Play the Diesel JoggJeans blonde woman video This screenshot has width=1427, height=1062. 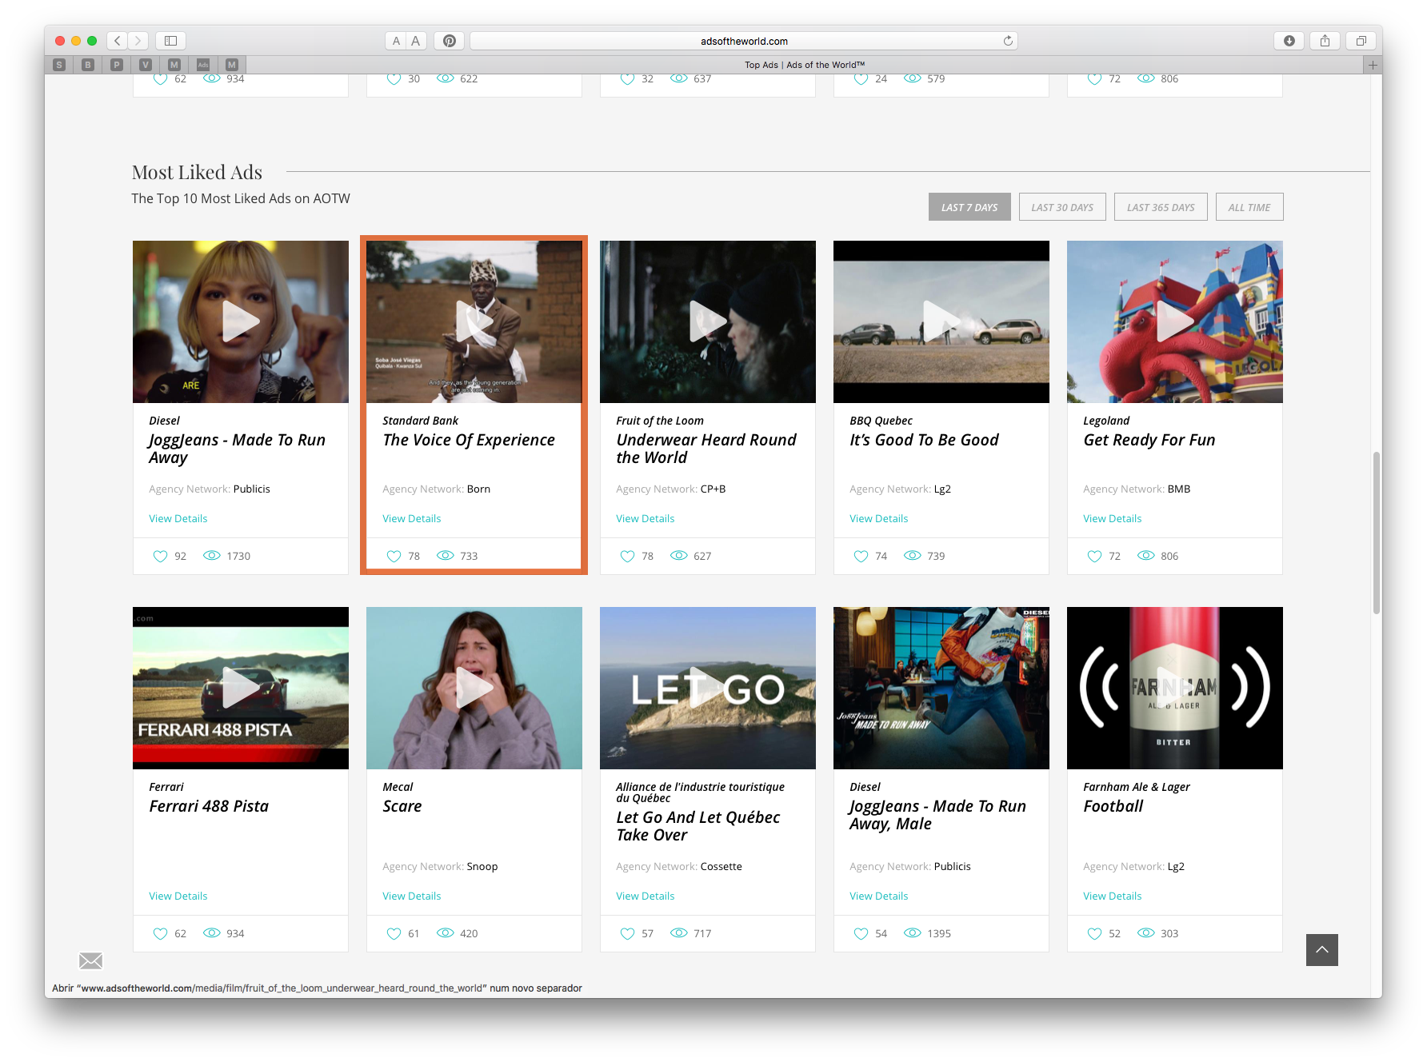click(241, 321)
